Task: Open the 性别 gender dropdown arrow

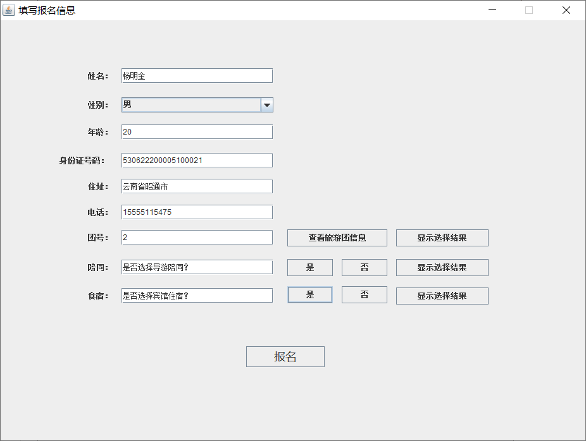Action: click(x=267, y=105)
